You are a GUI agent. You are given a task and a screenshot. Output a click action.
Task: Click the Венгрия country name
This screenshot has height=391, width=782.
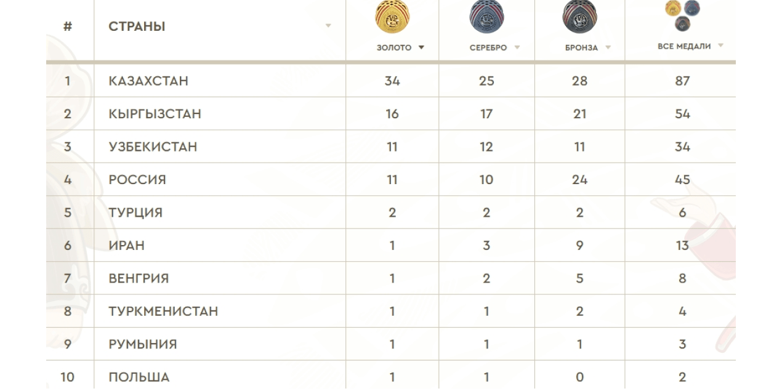tap(139, 278)
